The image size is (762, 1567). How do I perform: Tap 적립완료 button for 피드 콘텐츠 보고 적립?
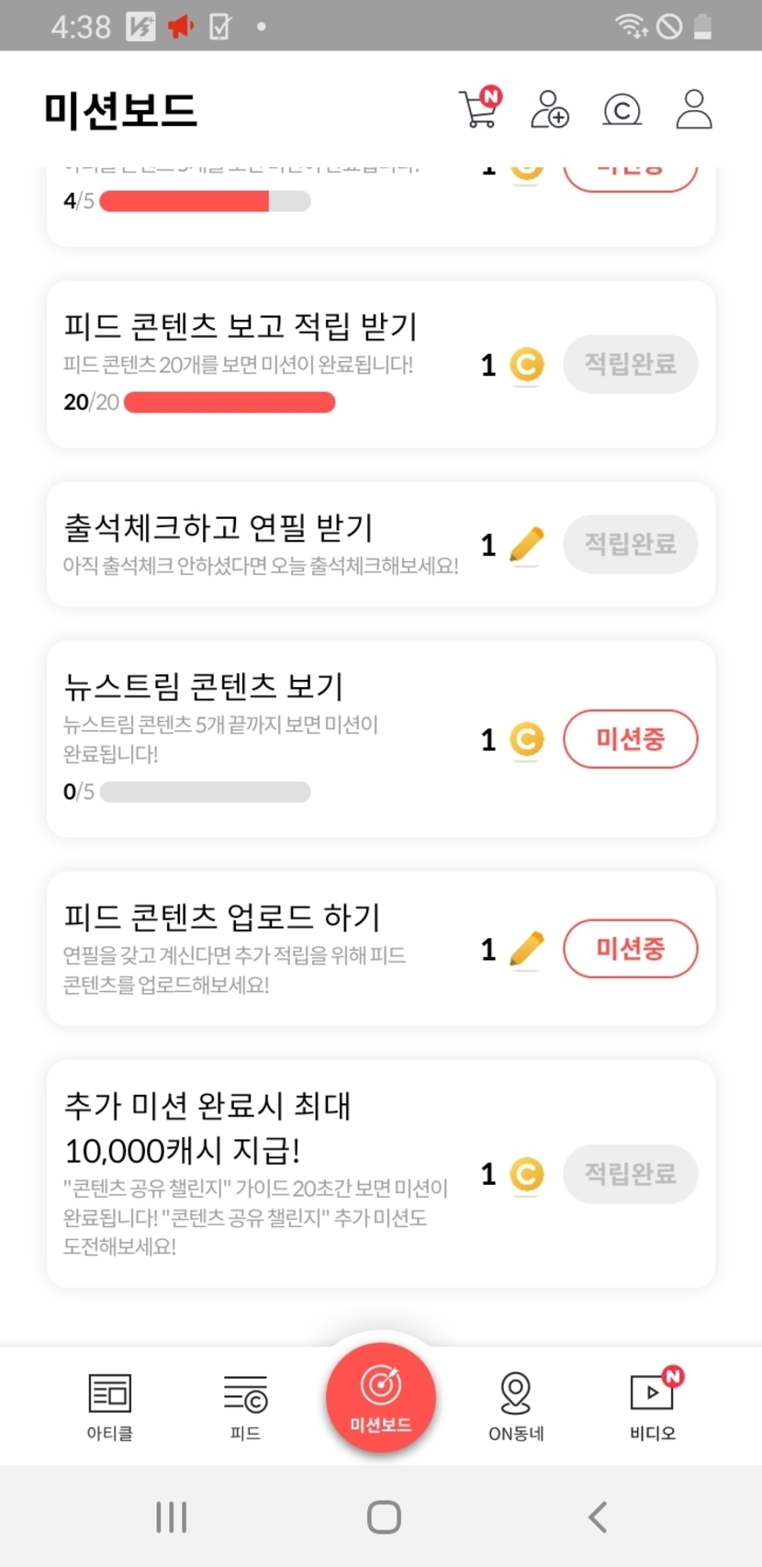[x=630, y=364]
